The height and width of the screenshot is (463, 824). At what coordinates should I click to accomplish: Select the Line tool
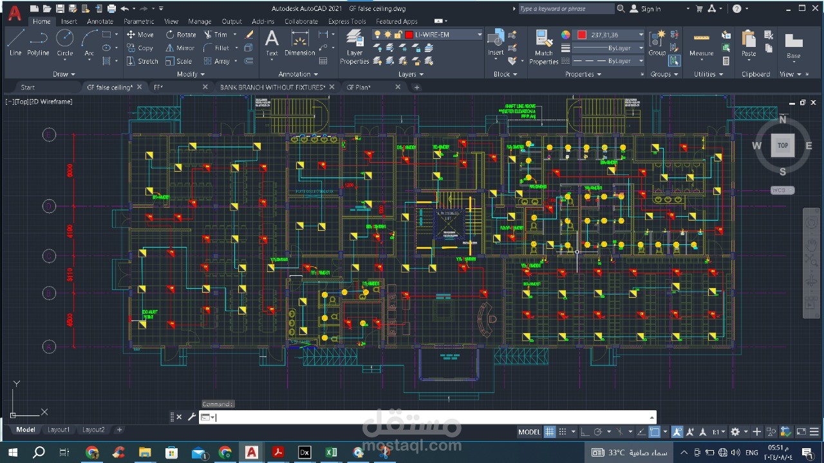click(15, 42)
